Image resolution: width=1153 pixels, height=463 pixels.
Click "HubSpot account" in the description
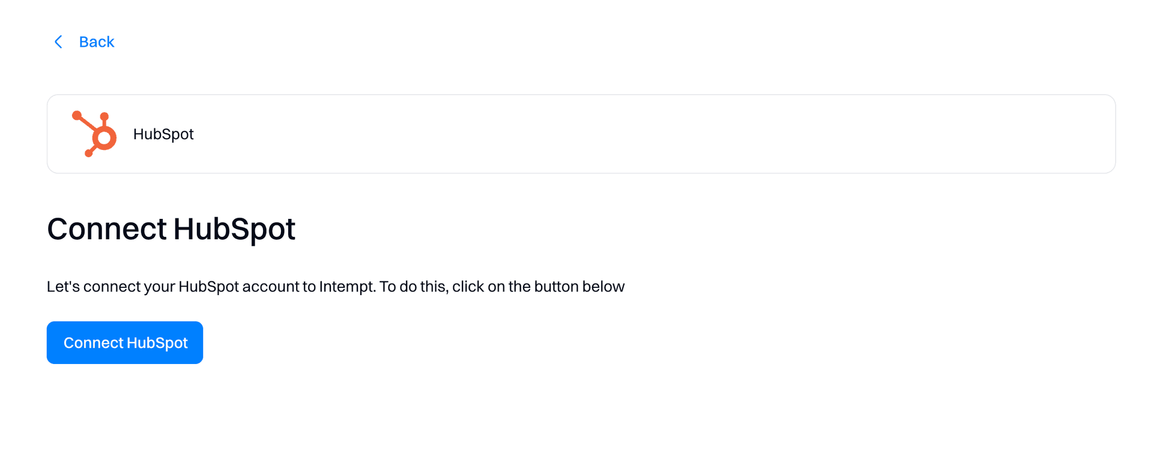(x=238, y=287)
